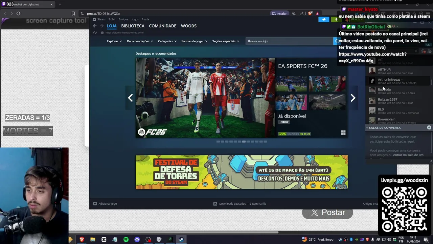Select the first carousel page dot
Viewport: 433px width, 244px height.
(218, 141)
